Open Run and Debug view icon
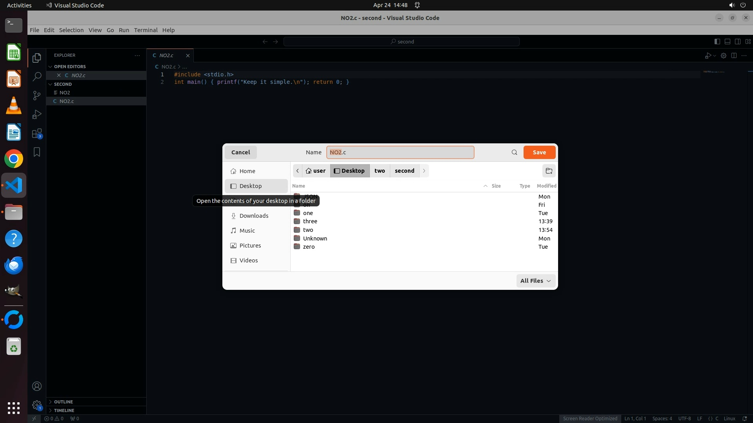This screenshot has height=423, width=753. click(x=37, y=114)
